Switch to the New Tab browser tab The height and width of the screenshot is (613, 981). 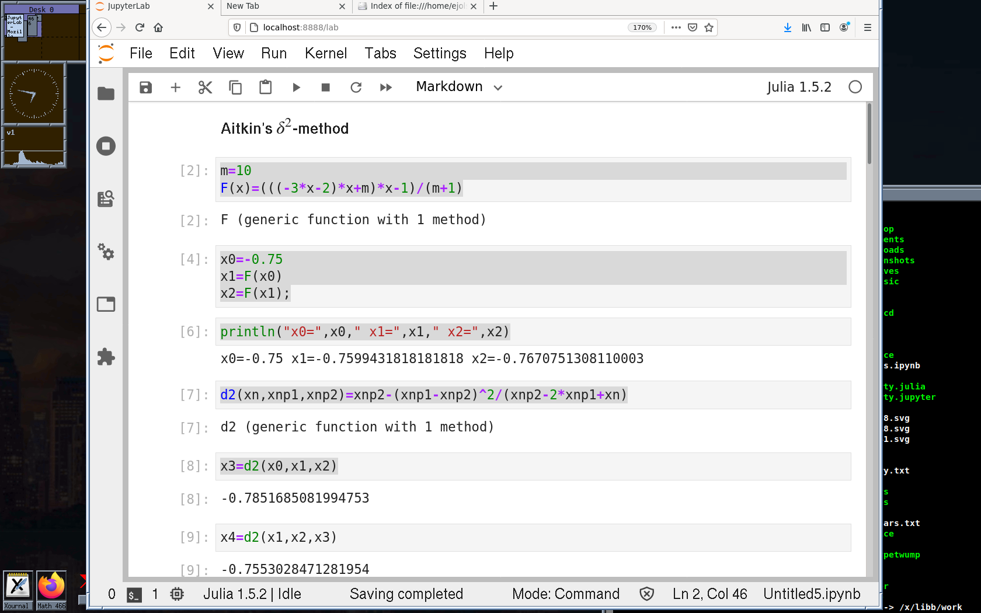[280, 6]
